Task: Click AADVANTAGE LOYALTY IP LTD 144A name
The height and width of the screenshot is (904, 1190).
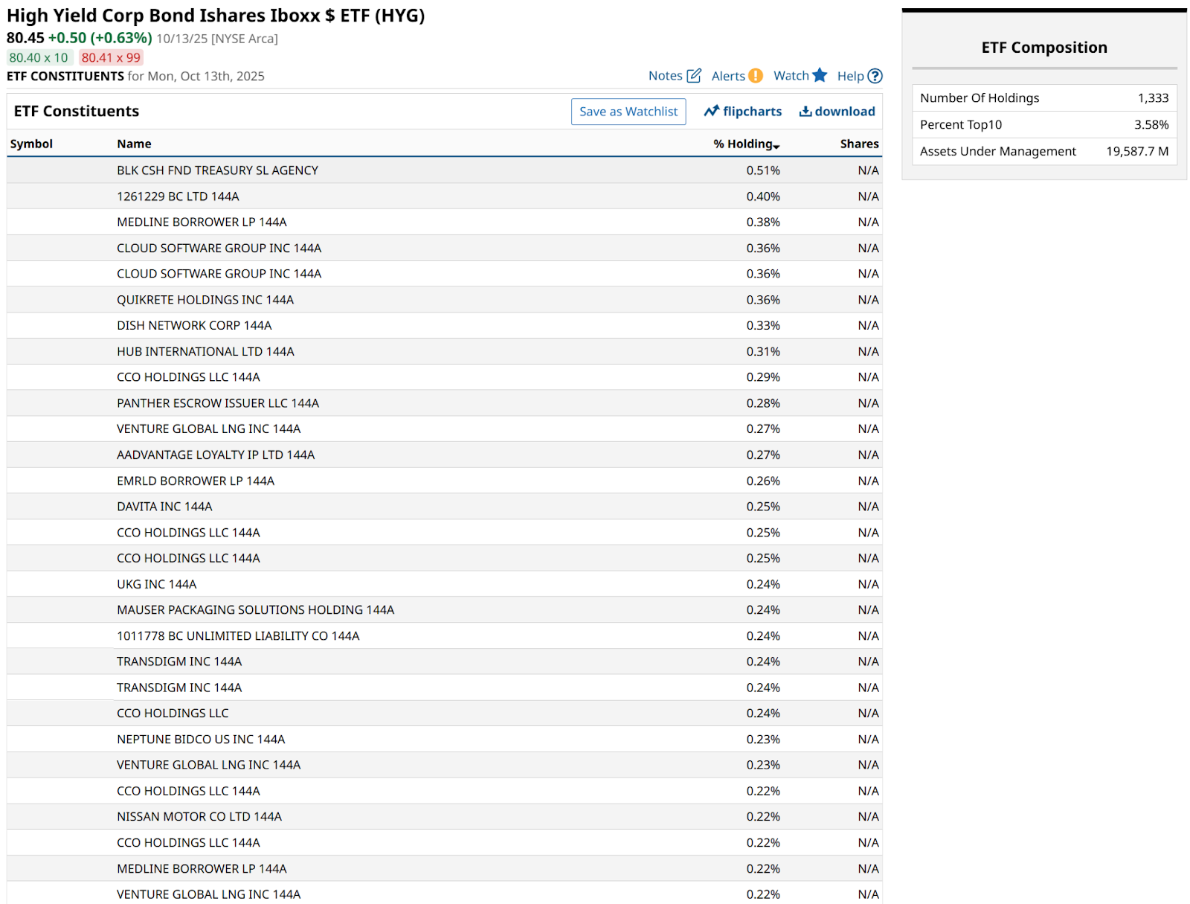Action: pyautogui.click(x=216, y=455)
